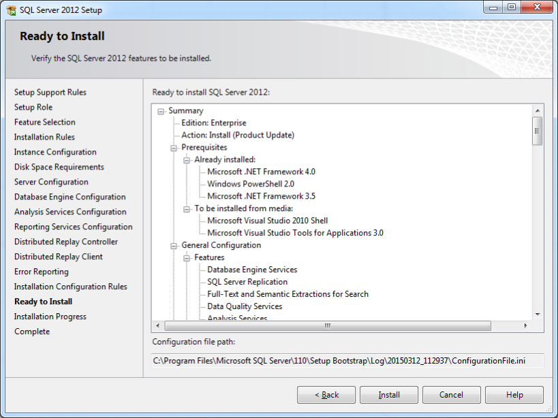
Task: Select Database Engine Configuration step
Action: 70,197
